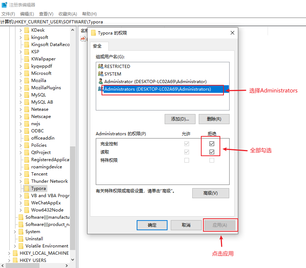Click the tree vertical scrollbar thumb
The image size is (306, 268).
tap(72, 198)
